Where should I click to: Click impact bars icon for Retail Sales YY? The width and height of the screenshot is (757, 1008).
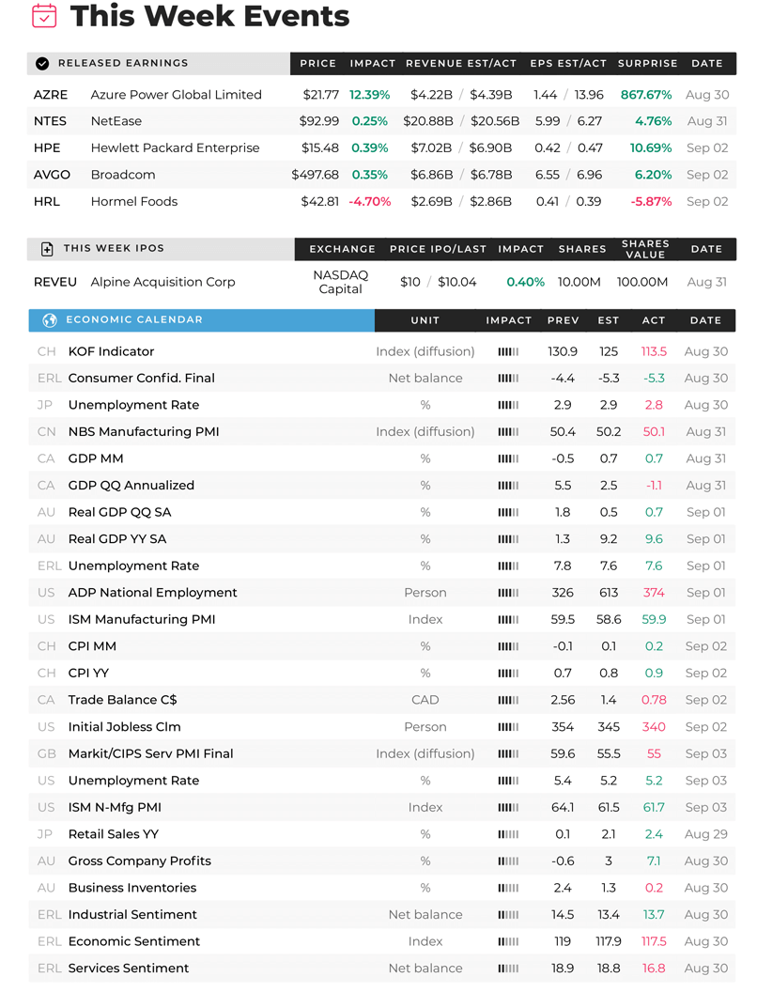coord(508,834)
